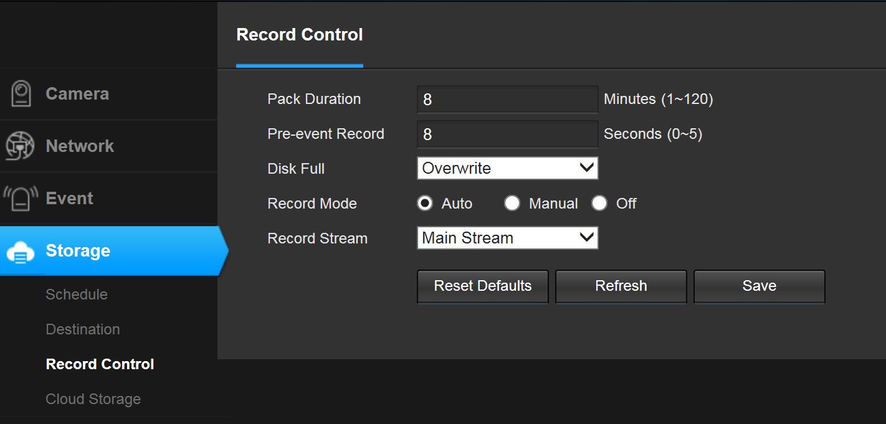Viewport: 886px width, 424px height.
Task: Click the 'Pre-event Record' field label
Action: coord(326,134)
